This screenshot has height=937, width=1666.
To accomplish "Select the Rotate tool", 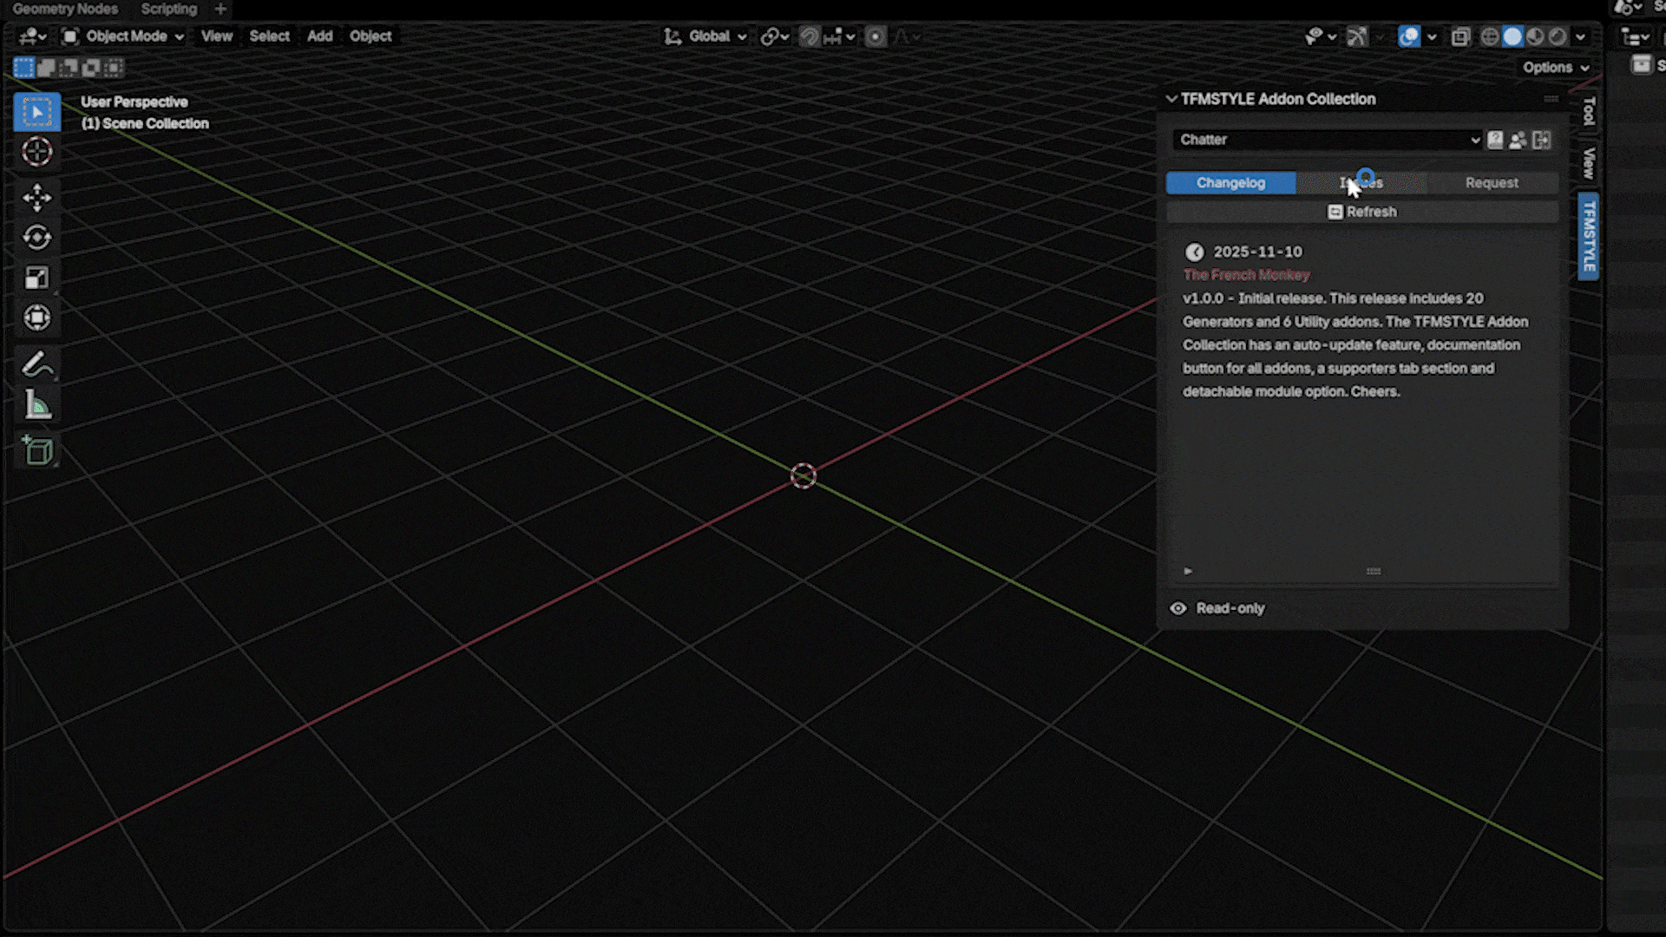I will click(x=36, y=238).
